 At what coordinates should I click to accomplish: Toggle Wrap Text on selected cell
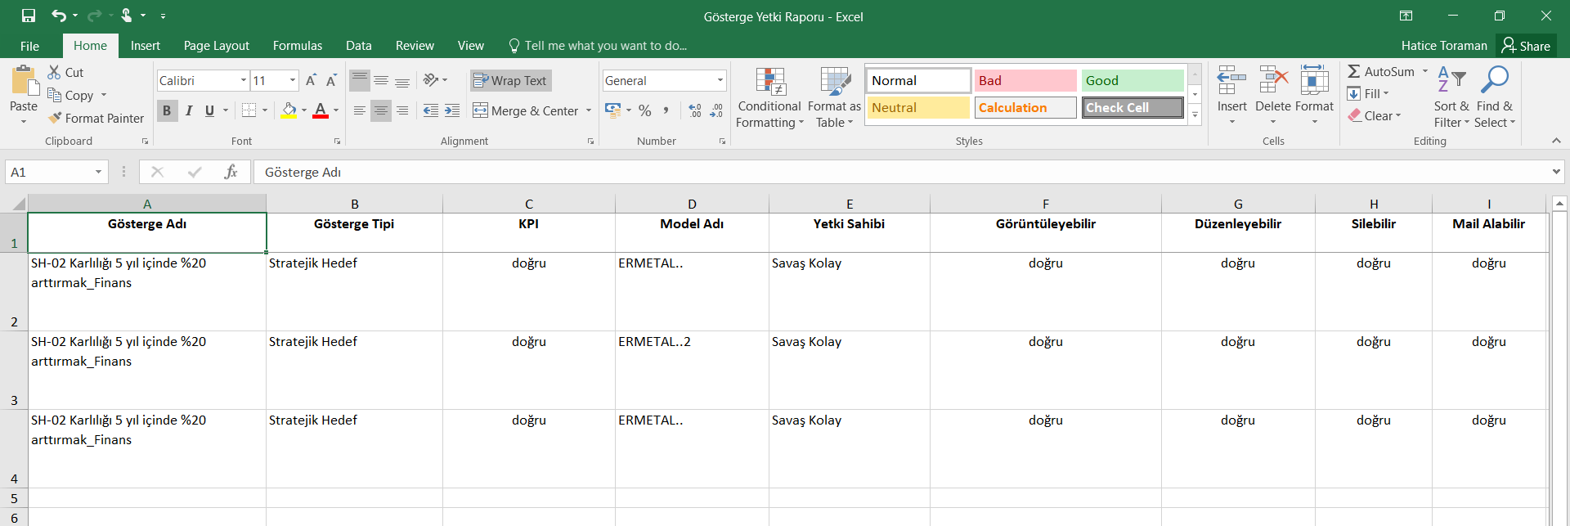tap(510, 80)
